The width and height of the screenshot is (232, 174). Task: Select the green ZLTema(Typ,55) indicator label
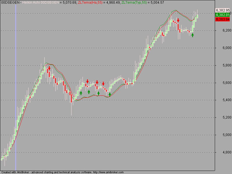134,3
